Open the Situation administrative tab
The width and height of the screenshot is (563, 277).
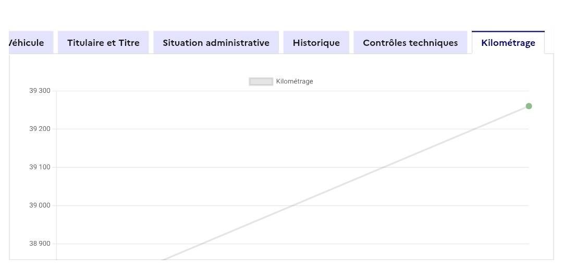point(216,43)
